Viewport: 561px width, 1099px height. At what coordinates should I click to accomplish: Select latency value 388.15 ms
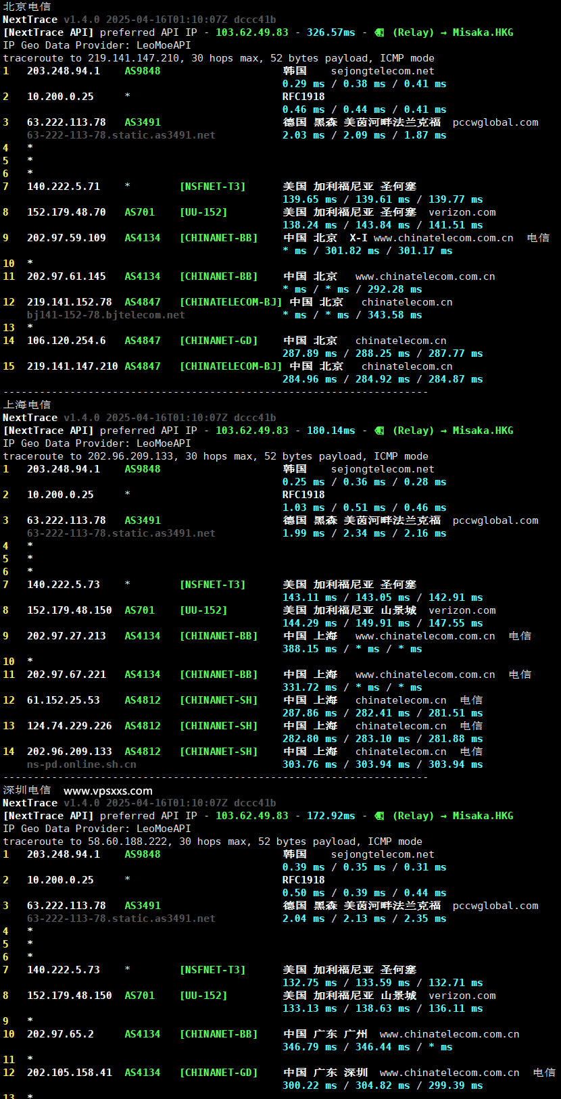(310, 649)
